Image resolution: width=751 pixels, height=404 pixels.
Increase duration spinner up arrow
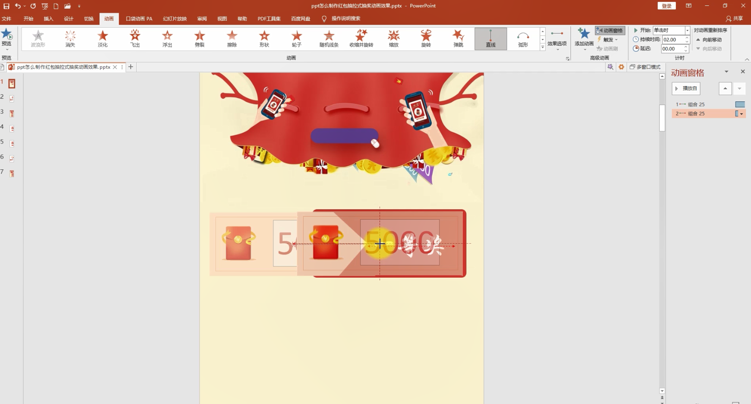pyautogui.click(x=687, y=38)
